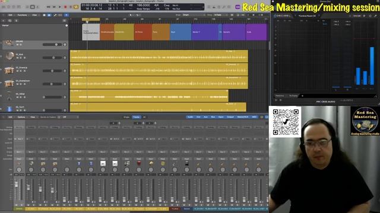Screen dimensions: 380x213
Task: Toggle the yellow Cycle mode button
Action: [76, 7]
